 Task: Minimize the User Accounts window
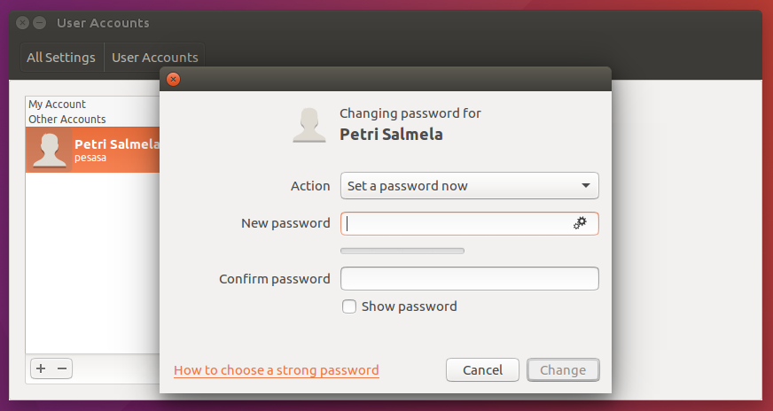[39, 23]
